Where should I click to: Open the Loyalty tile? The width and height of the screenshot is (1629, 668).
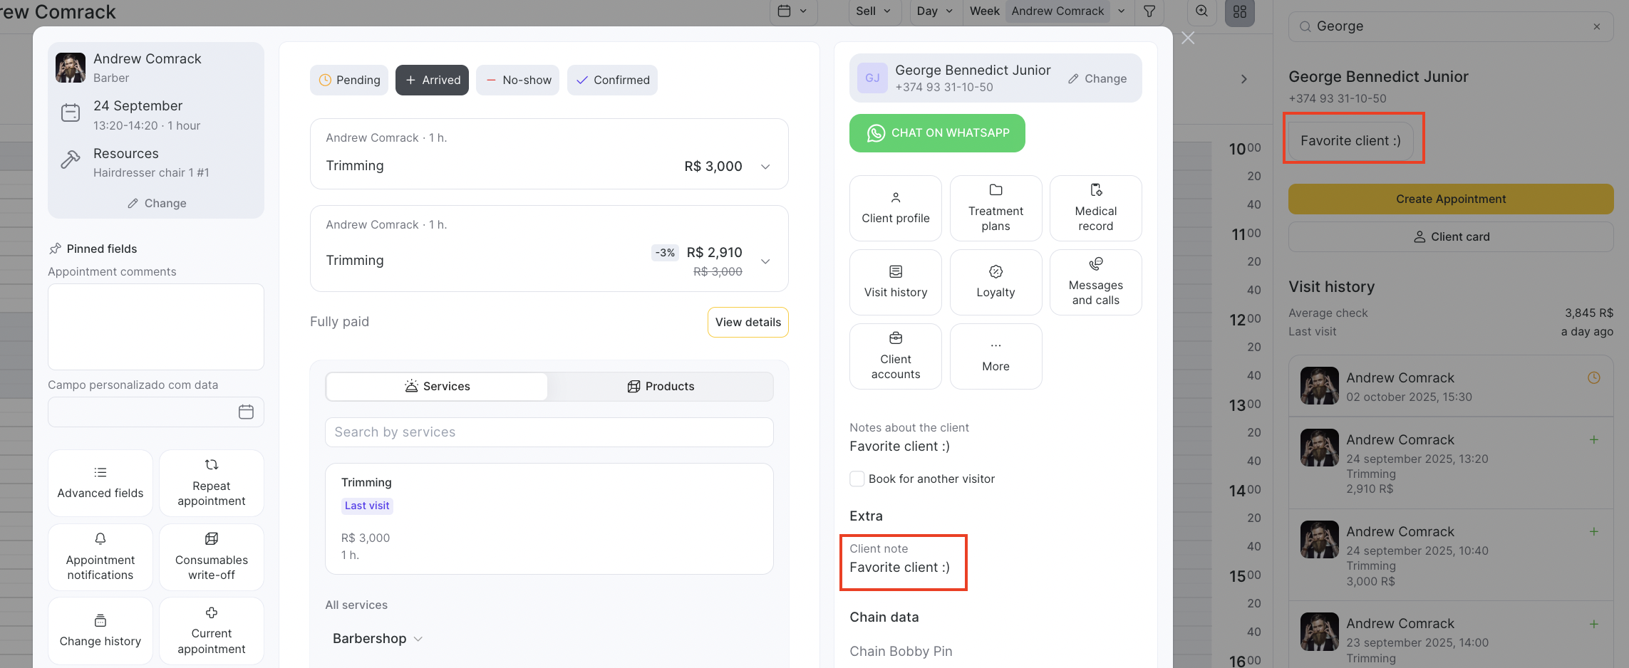point(995,282)
